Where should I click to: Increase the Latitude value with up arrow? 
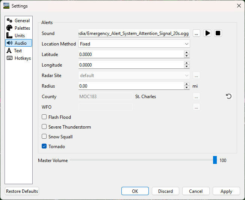tap(186, 53)
